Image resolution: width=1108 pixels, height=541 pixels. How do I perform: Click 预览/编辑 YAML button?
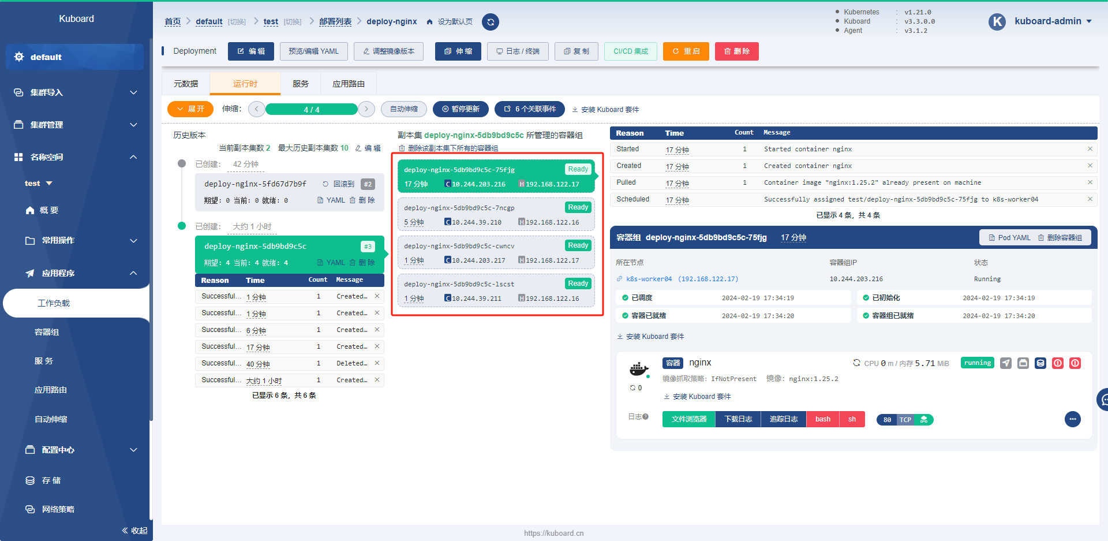314,51
